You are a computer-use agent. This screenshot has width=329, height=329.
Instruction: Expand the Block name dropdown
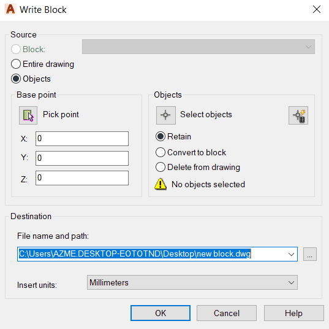(199, 47)
